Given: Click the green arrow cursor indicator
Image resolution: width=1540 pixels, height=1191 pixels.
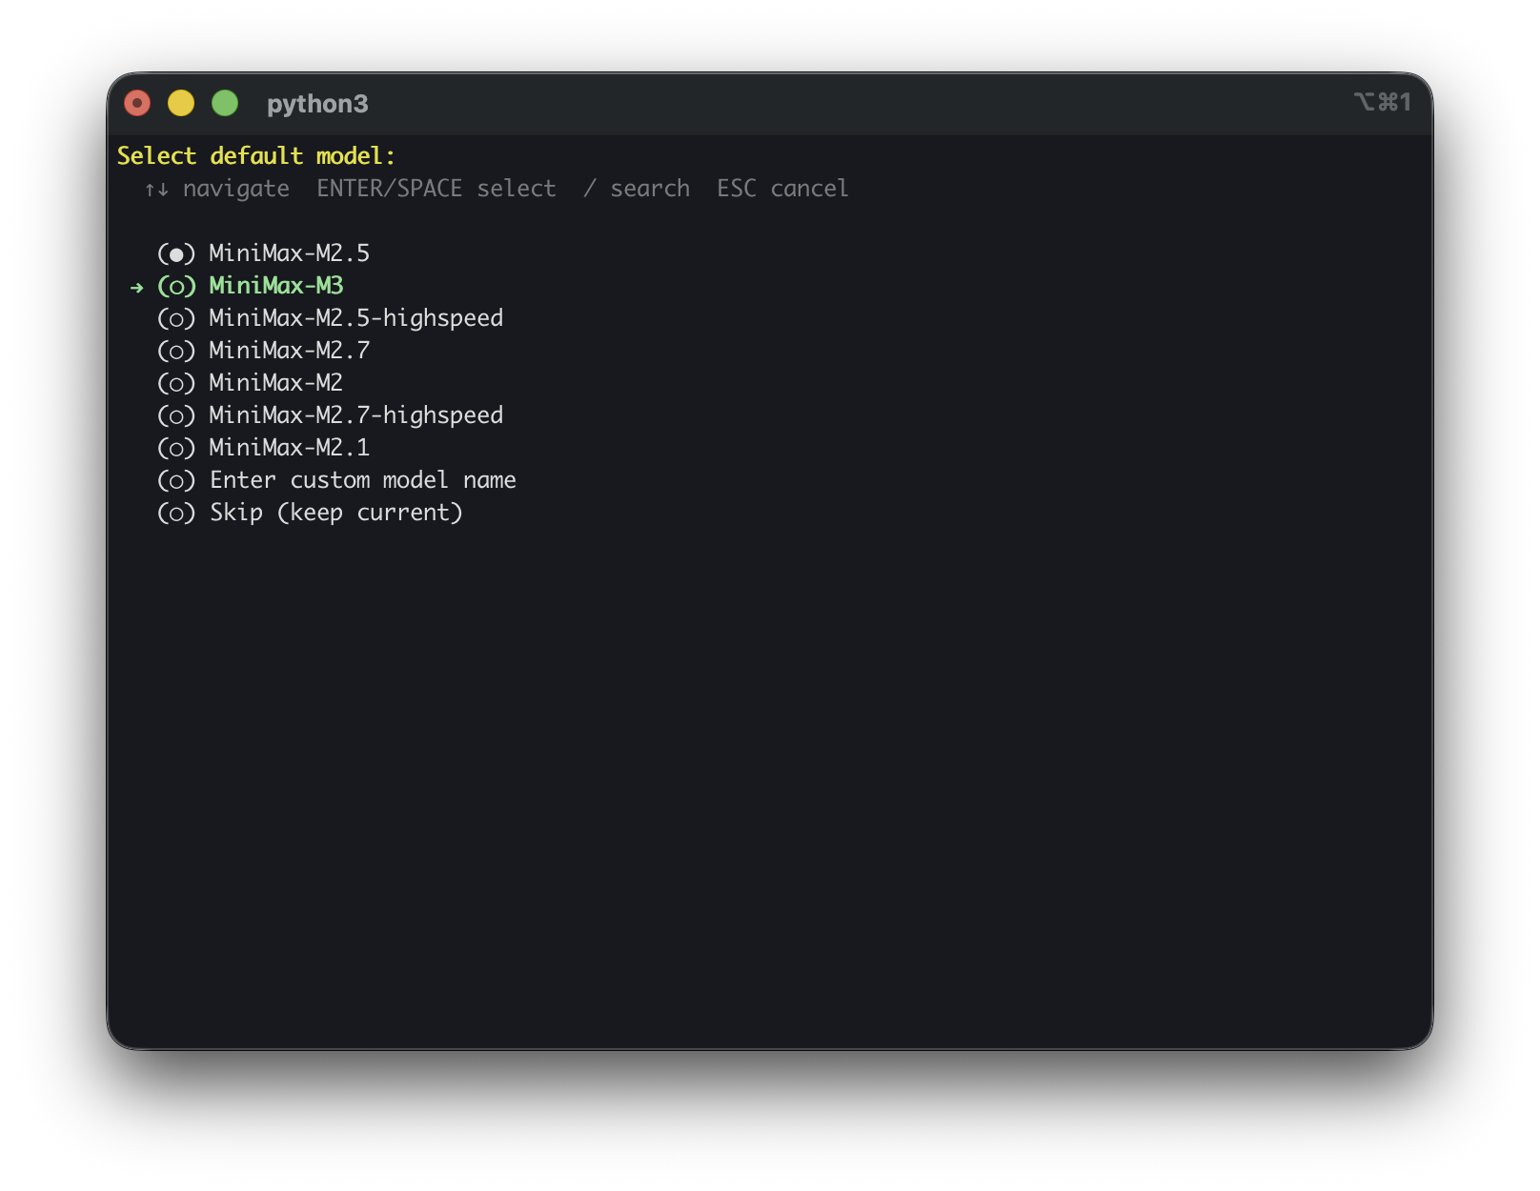Looking at the screenshot, I should coord(137,287).
